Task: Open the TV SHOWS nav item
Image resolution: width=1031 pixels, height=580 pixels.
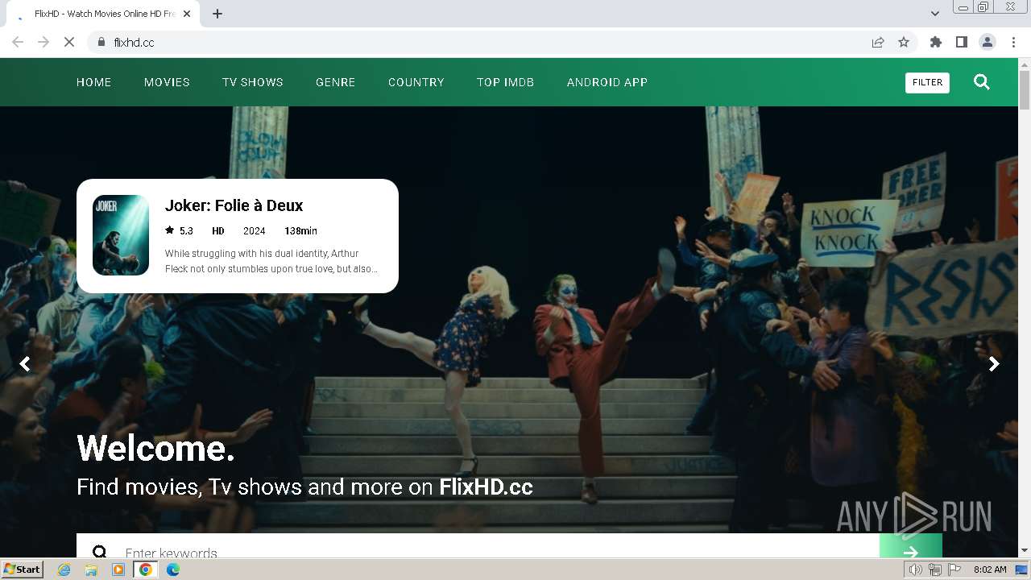Action: tap(253, 82)
